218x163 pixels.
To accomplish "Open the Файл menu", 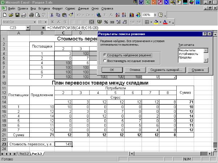I will [11, 8].
